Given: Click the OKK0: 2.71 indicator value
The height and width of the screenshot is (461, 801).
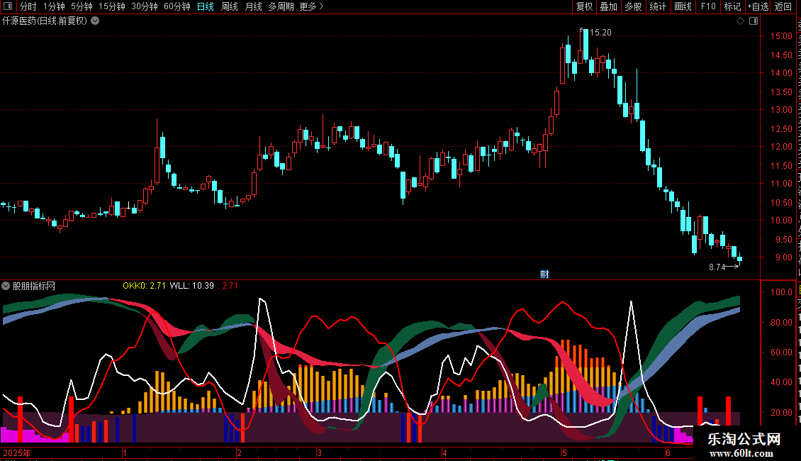Looking at the screenshot, I should tap(144, 286).
